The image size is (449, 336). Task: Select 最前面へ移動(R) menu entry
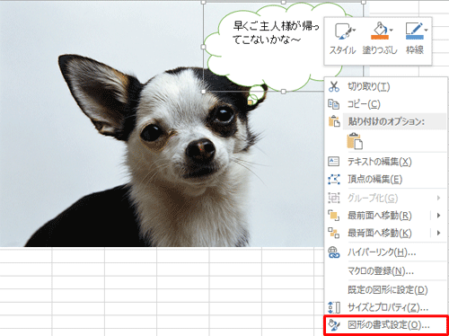380,216
